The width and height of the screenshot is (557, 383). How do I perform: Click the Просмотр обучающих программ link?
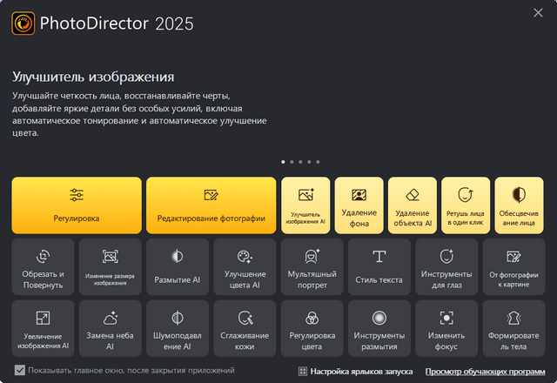487,371
